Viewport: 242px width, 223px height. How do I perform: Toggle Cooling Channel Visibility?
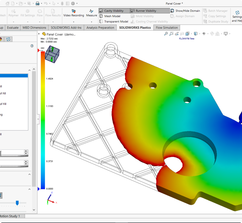click(x=149, y=22)
